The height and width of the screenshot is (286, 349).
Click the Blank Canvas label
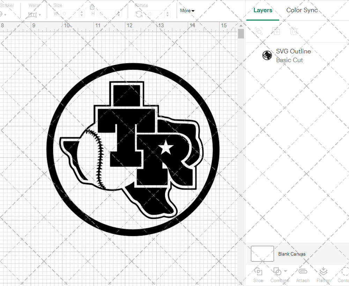(x=292, y=254)
